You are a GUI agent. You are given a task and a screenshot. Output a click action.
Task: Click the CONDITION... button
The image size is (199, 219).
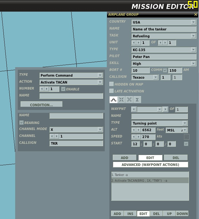click(x=42, y=105)
